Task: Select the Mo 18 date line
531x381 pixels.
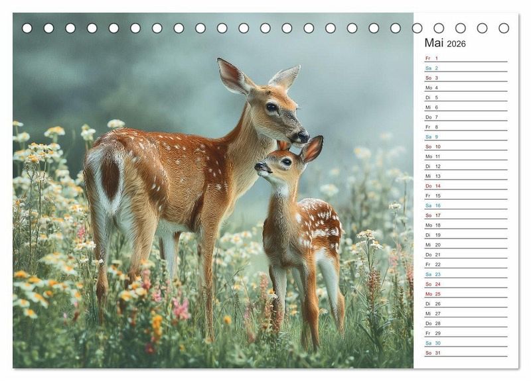Action: (465, 225)
